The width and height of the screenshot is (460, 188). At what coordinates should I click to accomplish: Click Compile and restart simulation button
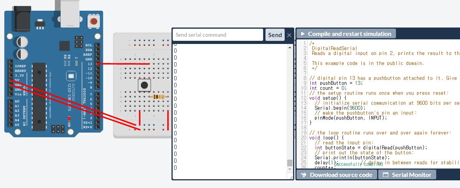coord(346,34)
